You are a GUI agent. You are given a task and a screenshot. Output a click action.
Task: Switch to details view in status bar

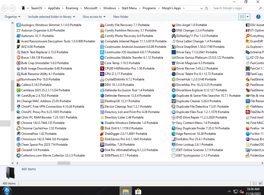coord(255,183)
